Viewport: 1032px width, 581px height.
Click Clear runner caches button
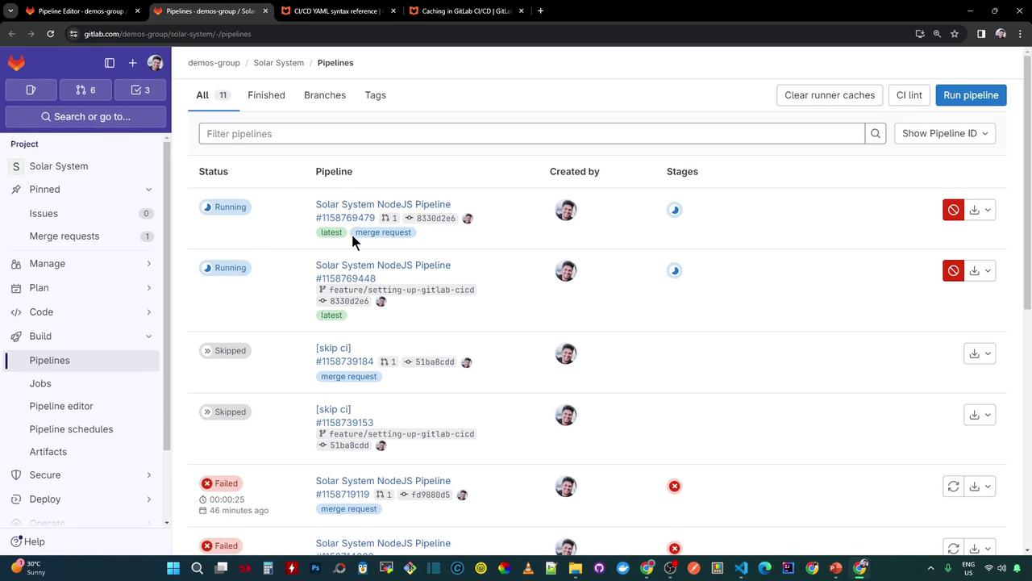coord(830,95)
